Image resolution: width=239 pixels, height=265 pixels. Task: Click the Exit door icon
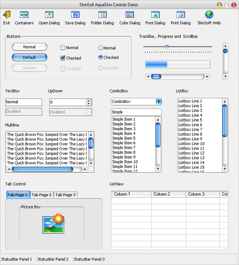7,15
